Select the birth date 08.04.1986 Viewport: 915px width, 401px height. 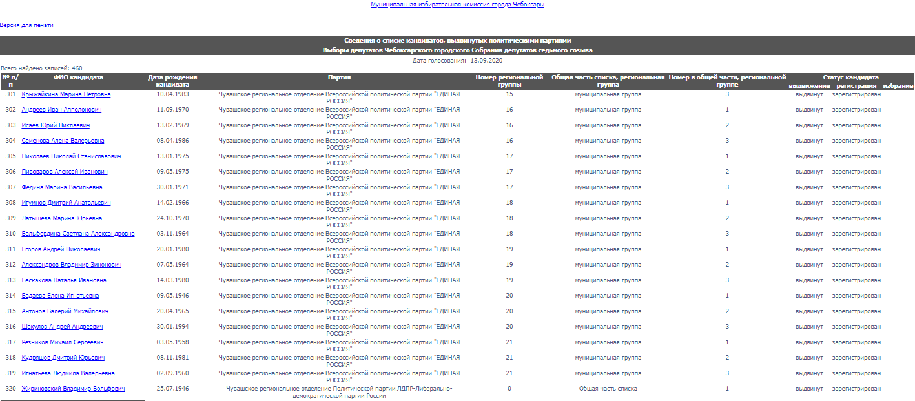point(172,141)
